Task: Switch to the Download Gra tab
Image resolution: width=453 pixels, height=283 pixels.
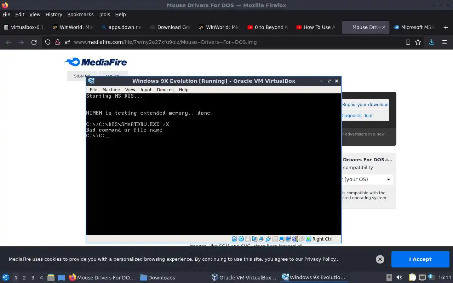Action: coord(170,27)
